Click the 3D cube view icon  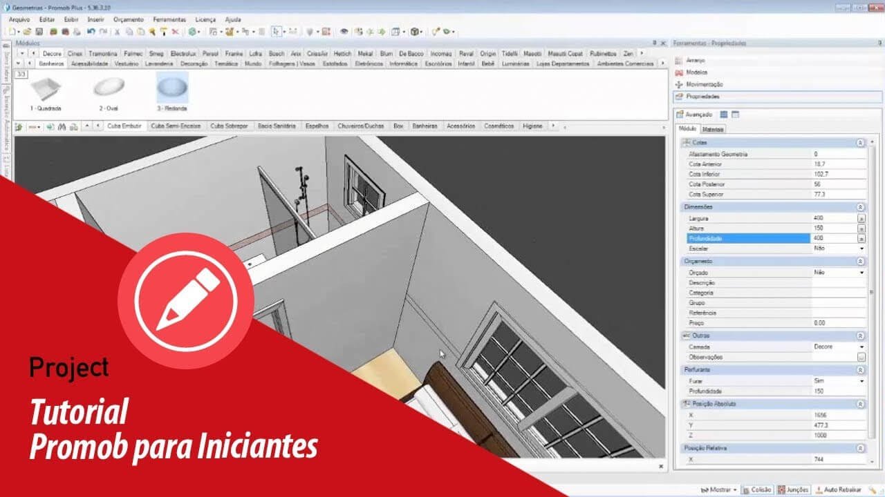(x=414, y=31)
